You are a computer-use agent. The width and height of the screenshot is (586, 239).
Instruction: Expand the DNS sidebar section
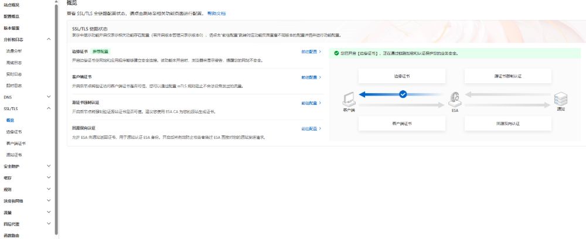point(49,97)
